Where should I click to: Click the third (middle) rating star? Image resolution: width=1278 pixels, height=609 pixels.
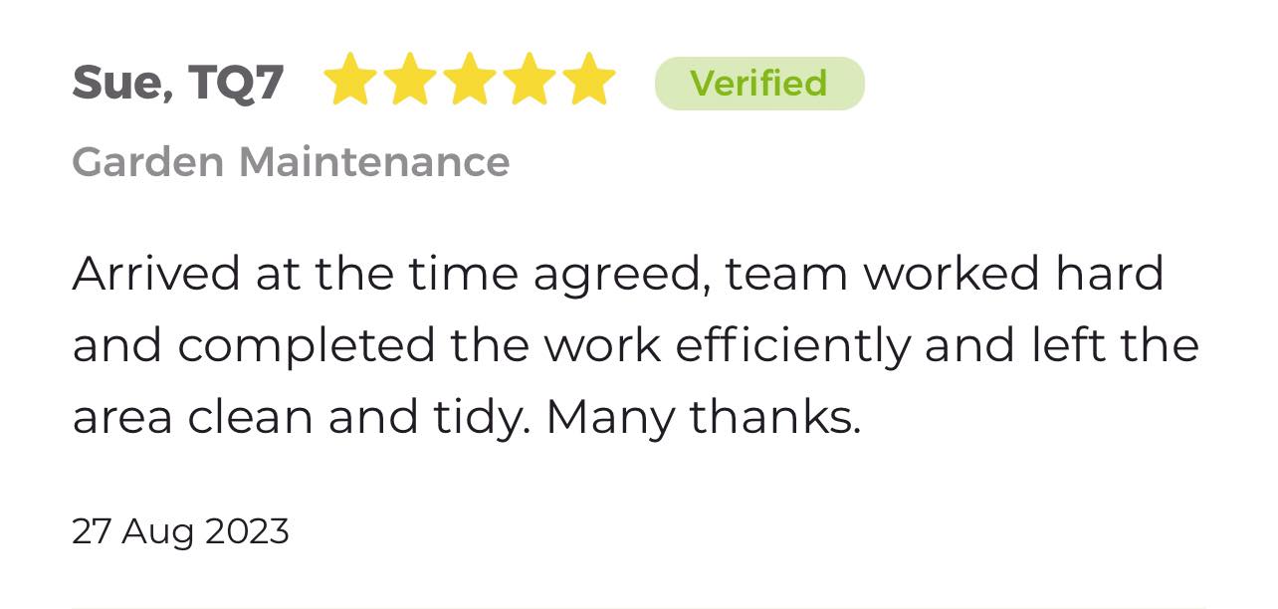coord(470,80)
